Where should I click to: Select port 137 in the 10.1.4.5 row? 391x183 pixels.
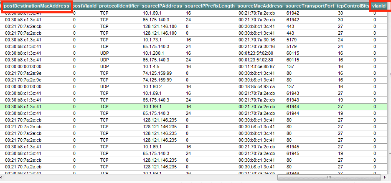[290, 66]
